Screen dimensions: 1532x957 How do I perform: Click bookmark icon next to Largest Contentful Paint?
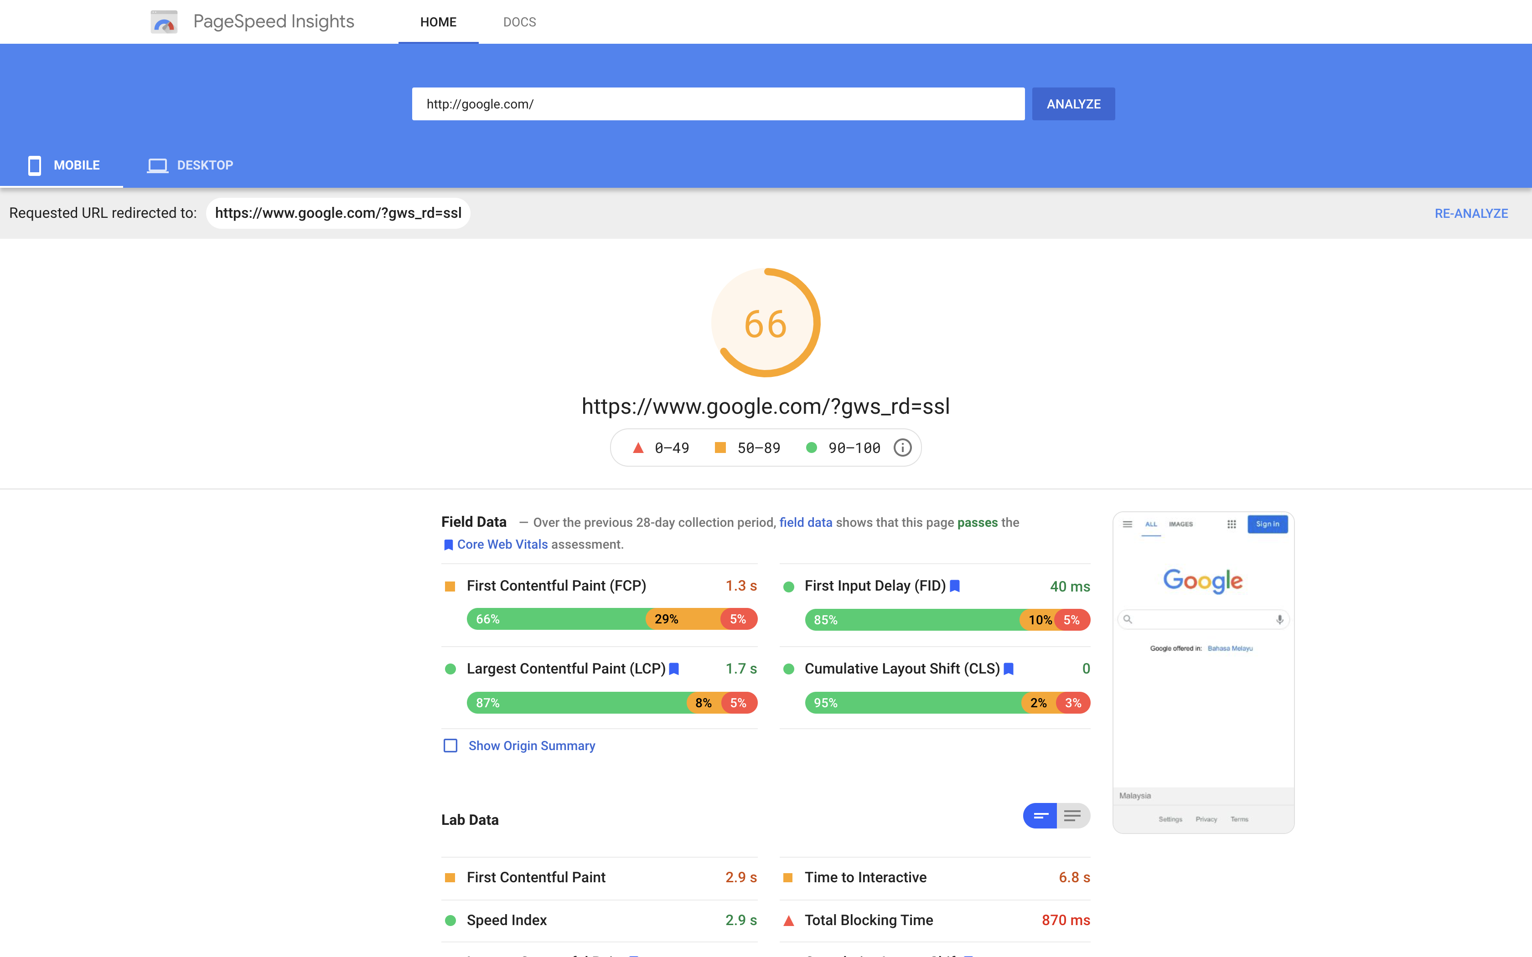coord(674,669)
